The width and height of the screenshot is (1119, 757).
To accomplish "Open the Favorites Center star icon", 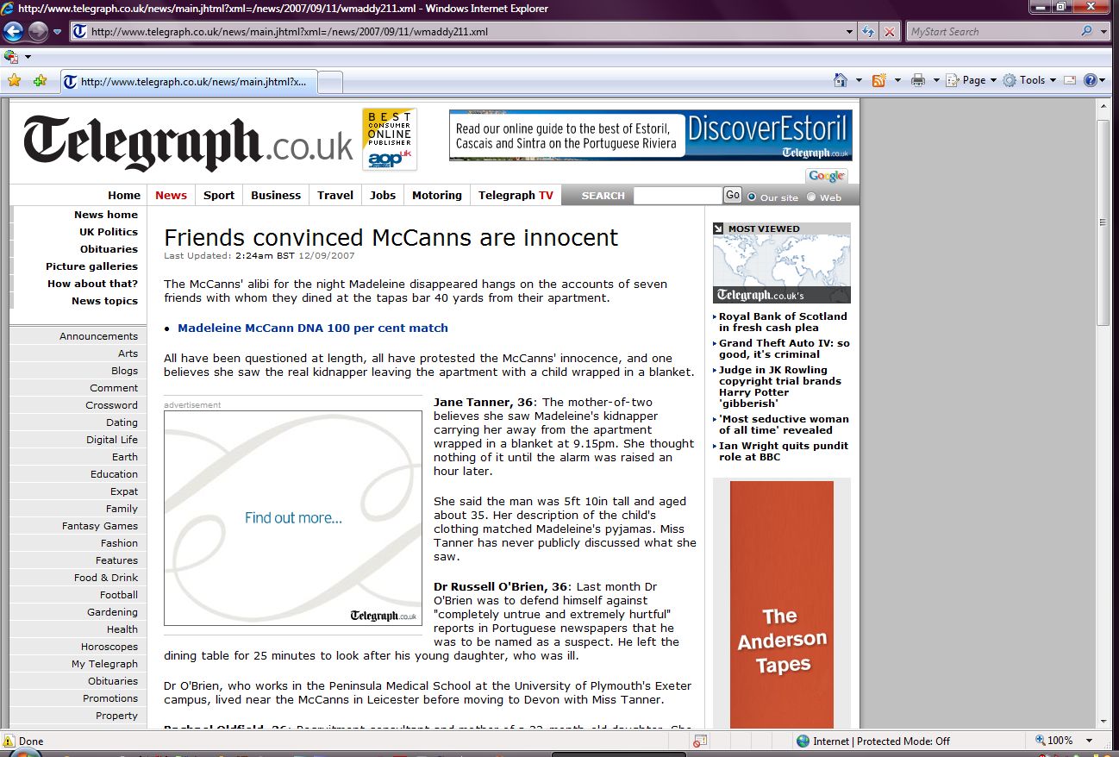I will click(x=14, y=81).
